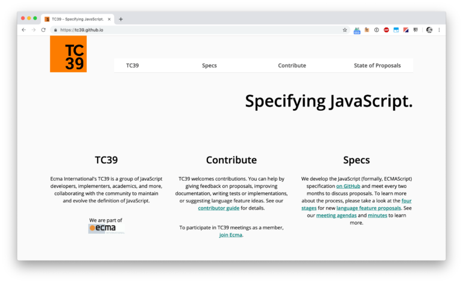
Task: Follow the contributor guide link
Action: [218, 208]
